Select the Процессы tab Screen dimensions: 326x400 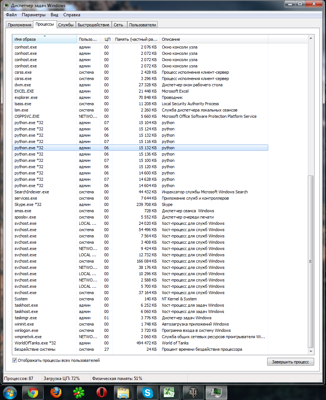(45, 24)
